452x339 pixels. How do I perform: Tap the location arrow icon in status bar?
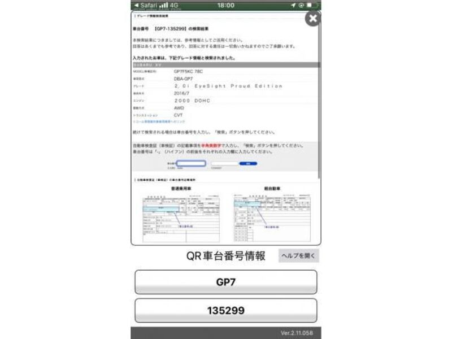coord(293,5)
